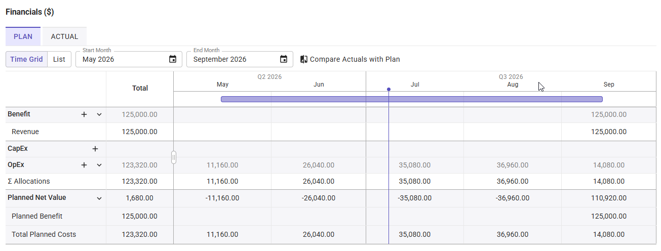Click Revenue Sep cell 125,000.00
The width and height of the screenshot is (661, 251).
(x=608, y=132)
